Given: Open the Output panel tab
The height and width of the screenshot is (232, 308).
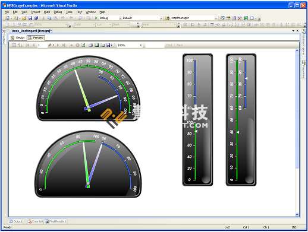Looking at the screenshot, I should pyautogui.click(x=16, y=221).
